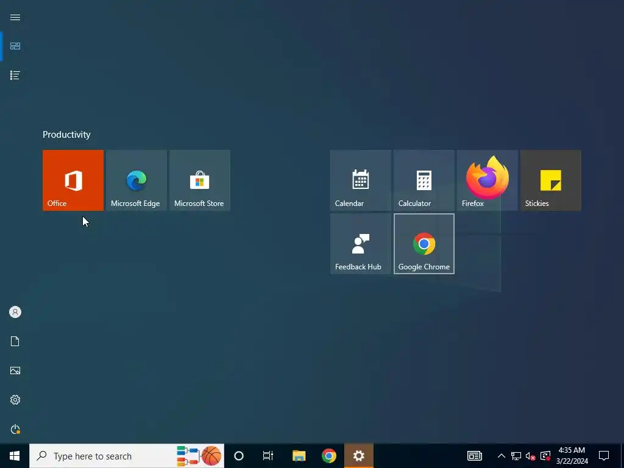Image resolution: width=624 pixels, height=468 pixels.
Task: Open the Stickies tile
Action: coord(551,180)
